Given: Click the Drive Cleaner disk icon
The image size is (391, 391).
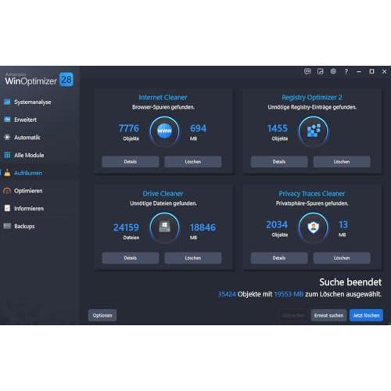Looking at the screenshot, I should [x=164, y=228].
